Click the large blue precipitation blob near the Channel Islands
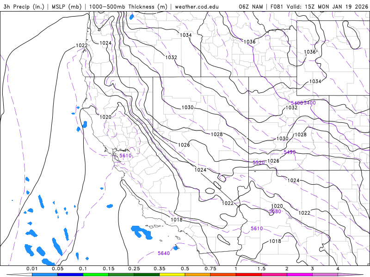Screen dimensions: 370x277 (x=142, y=232)
